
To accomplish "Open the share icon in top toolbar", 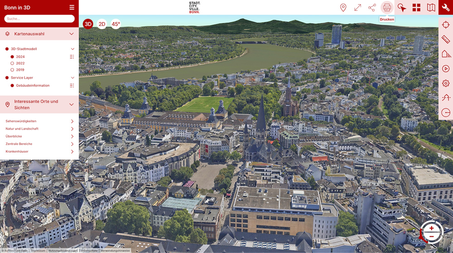I will (372, 8).
